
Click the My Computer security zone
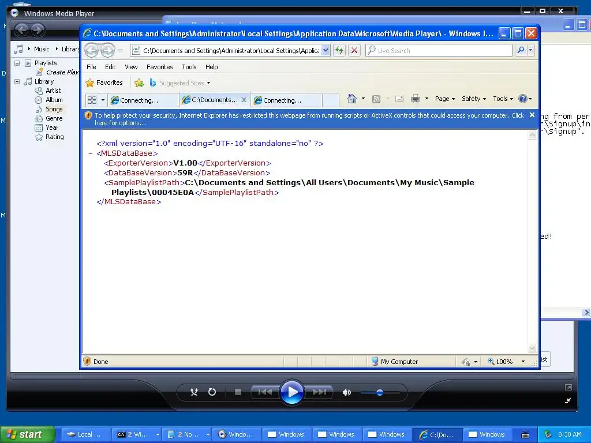pyautogui.click(x=395, y=362)
